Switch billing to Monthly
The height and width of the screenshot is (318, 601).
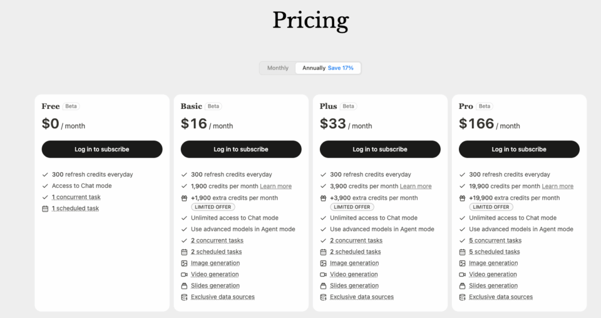pyautogui.click(x=278, y=68)
